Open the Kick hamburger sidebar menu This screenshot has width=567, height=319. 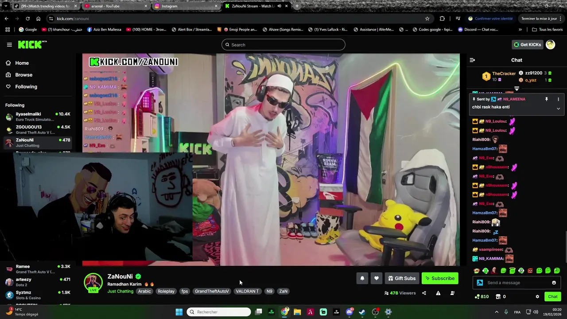tap(9, 45)
